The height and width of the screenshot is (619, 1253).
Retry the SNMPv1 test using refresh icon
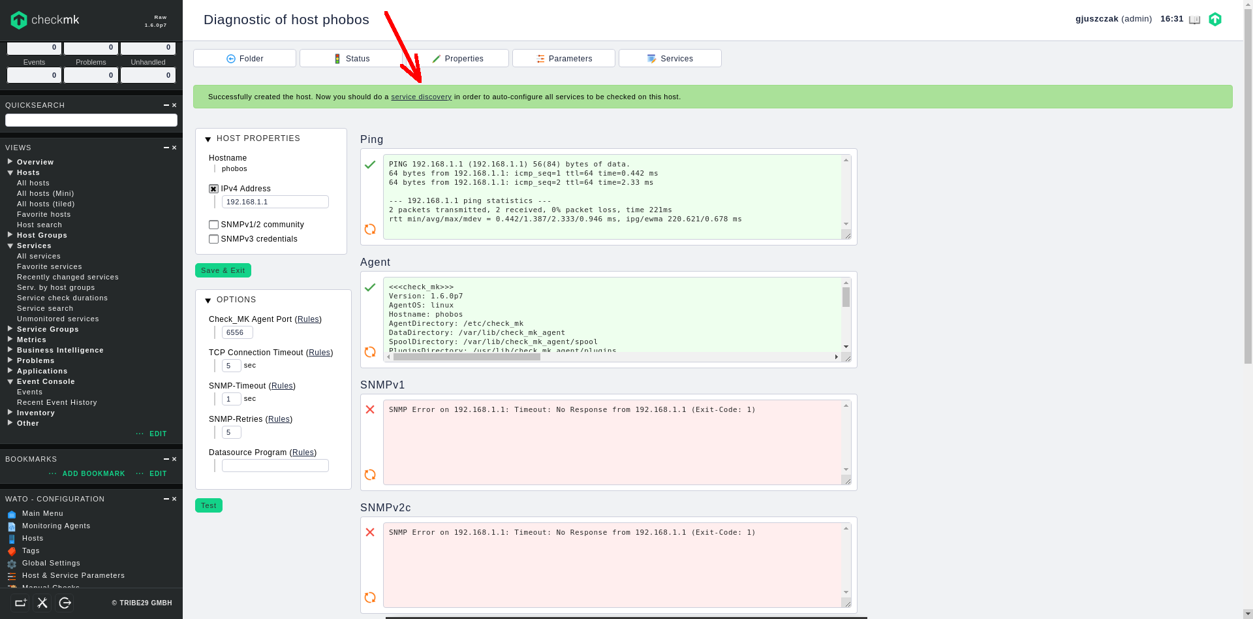click(x=370, y=475)
